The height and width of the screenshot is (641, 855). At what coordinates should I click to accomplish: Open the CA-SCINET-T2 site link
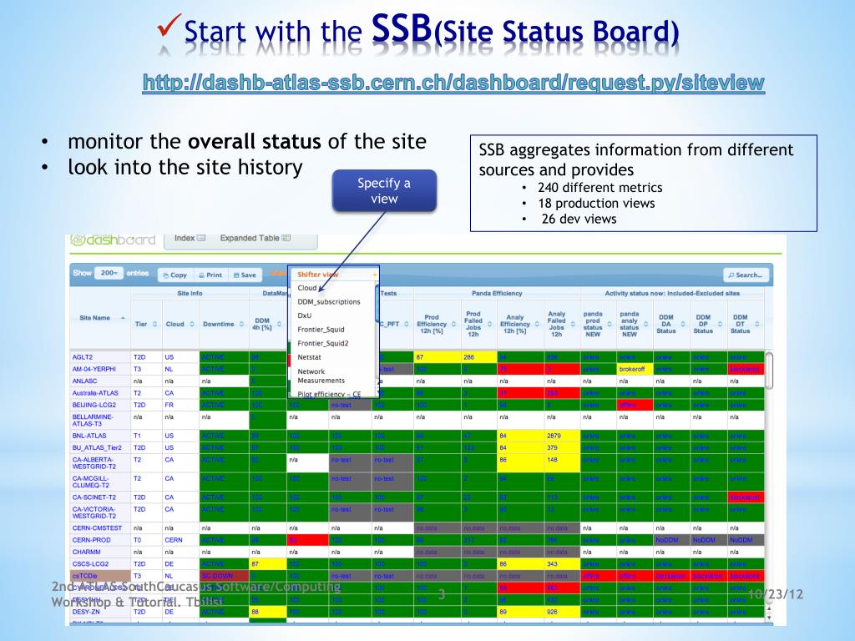94,497
